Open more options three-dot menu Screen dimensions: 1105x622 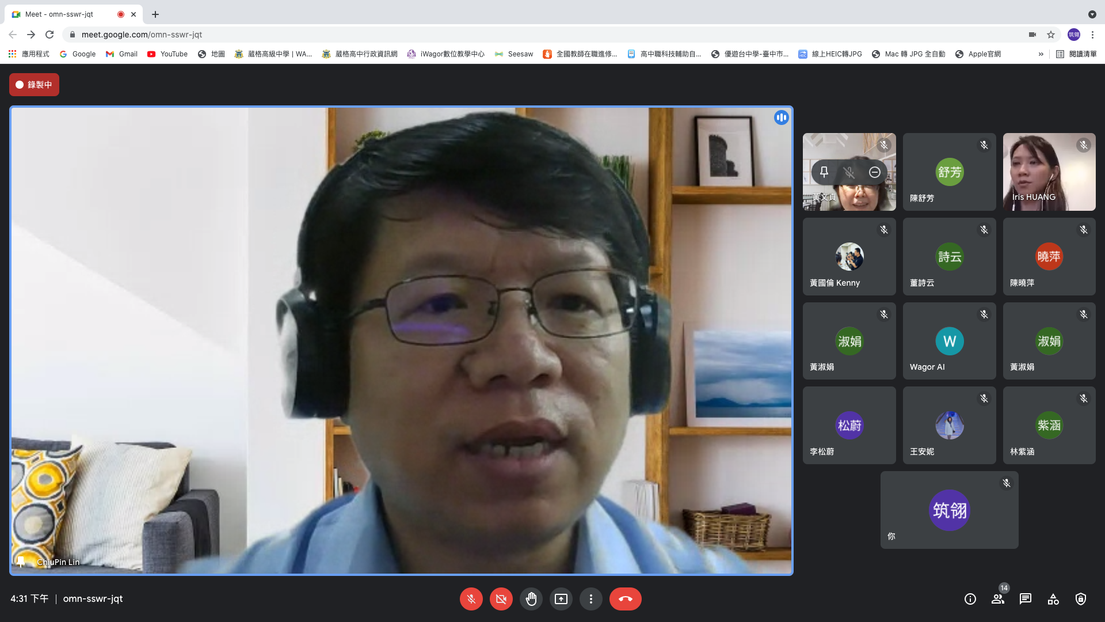[x=590, y=599]
